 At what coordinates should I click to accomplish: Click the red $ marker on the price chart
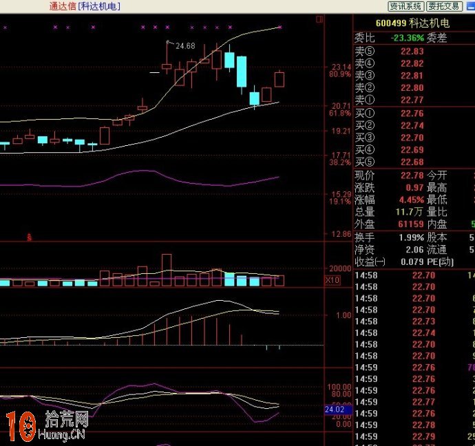[30, 237]
